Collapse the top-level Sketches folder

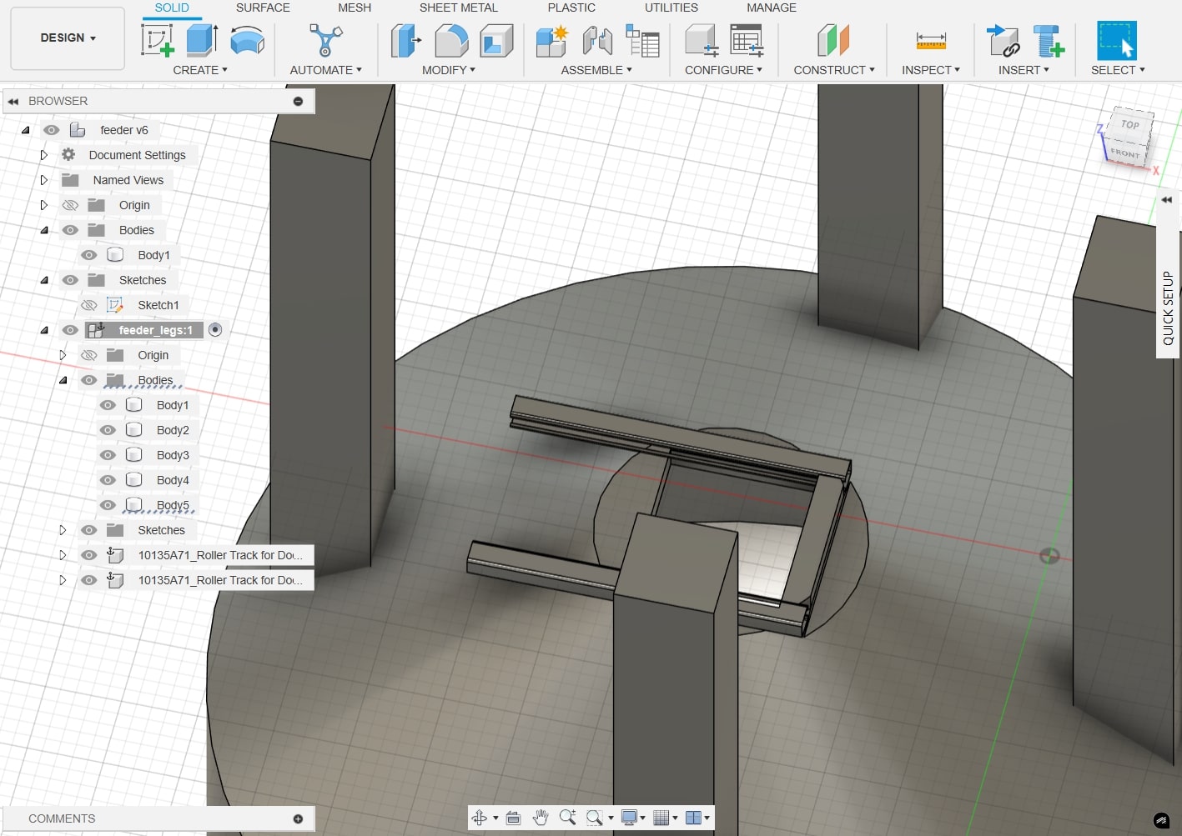tap(44, 280)
